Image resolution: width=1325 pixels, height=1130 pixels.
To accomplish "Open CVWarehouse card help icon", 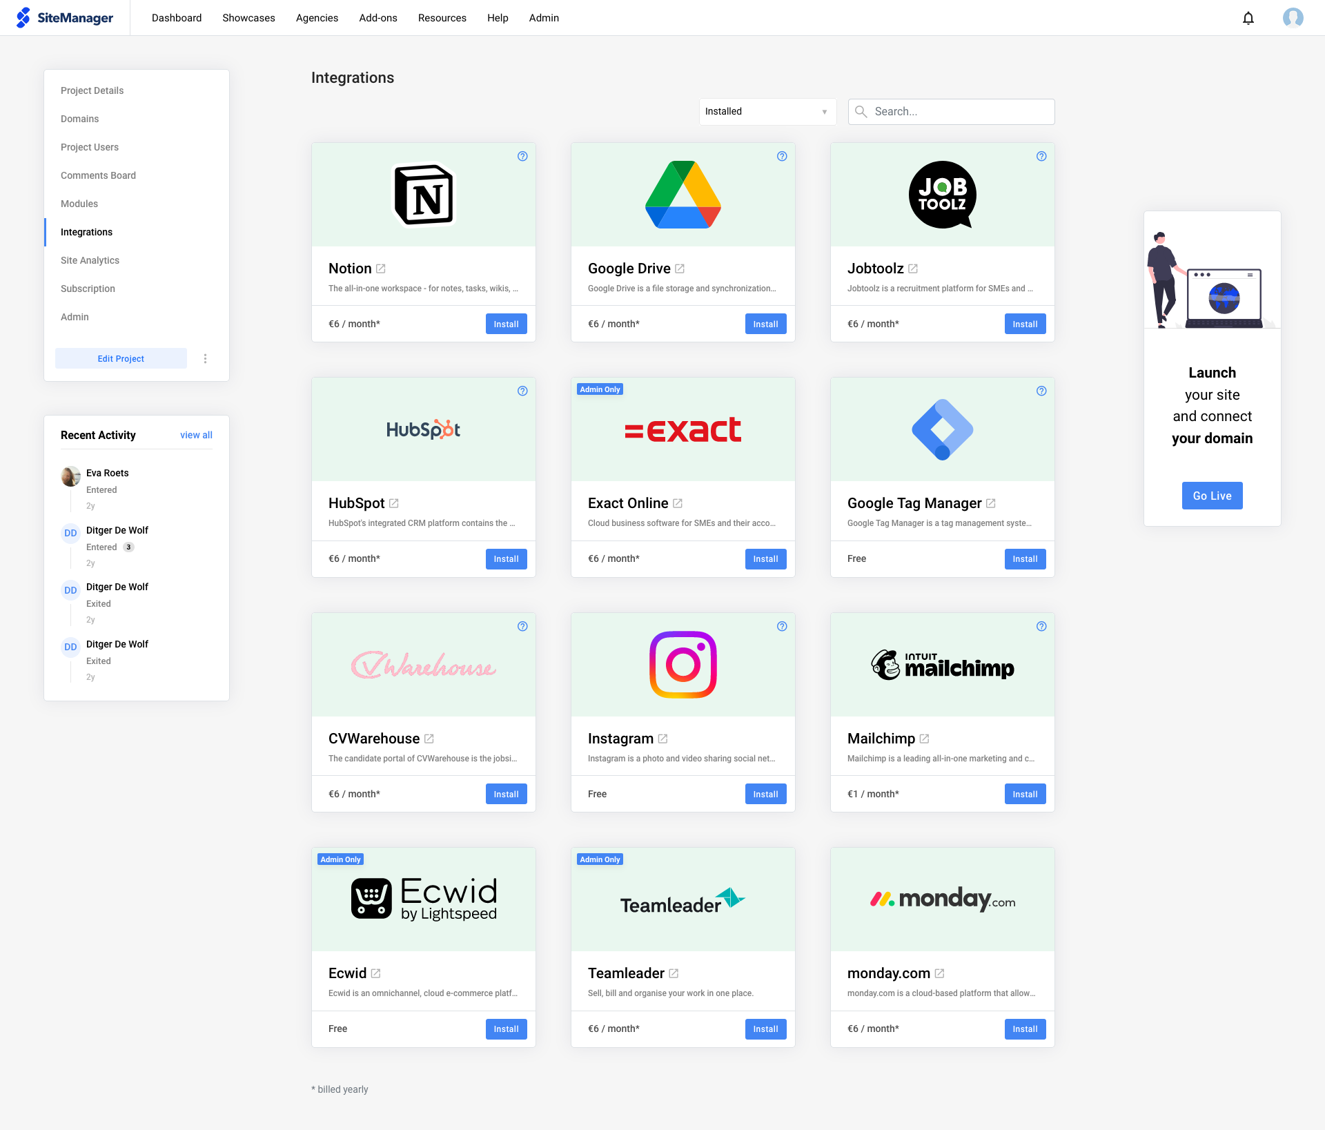I will pyautogui.click(x=522, y=626).
